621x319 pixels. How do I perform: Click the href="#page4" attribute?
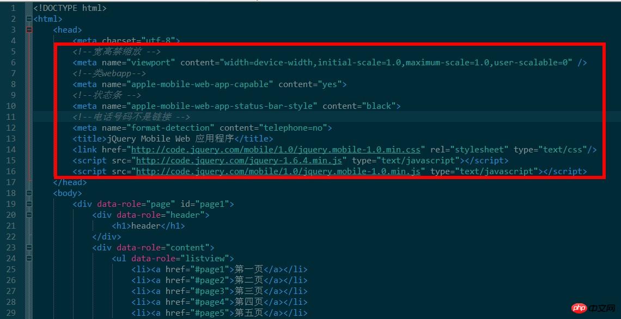coord(198,302)
